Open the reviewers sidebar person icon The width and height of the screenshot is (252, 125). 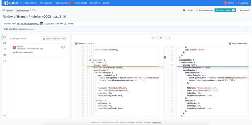pyautogui.click(x=5, y=61)
